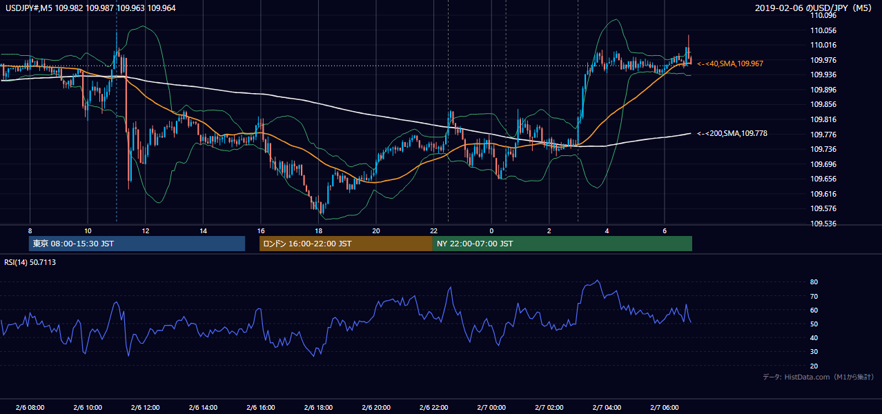The width and height of the screenshot is (882, 414).
Task: Click hour label 22 under the price chart
Action: 433,230
